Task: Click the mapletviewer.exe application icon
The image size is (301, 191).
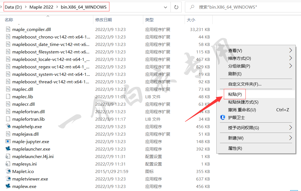Action: pos(8,178)
